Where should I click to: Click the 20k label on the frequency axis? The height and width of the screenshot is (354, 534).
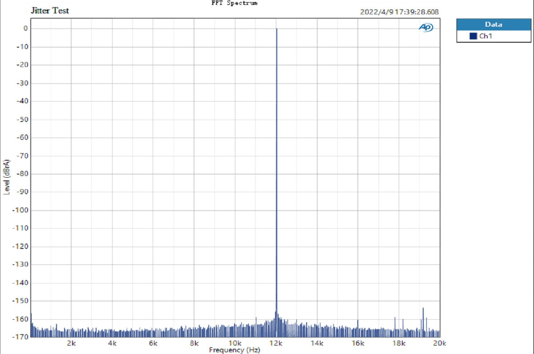coord(439,343)
